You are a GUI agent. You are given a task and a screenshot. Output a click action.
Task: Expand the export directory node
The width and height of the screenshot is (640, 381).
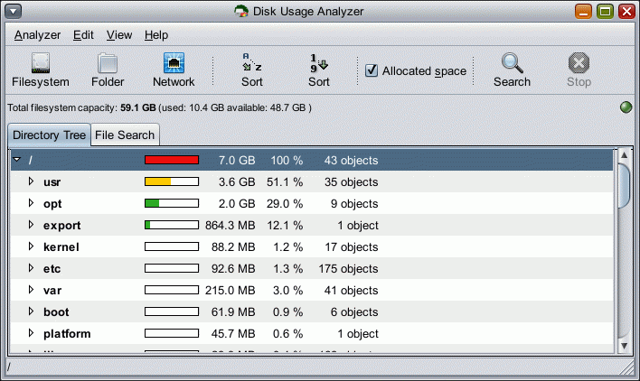(x=31, y=225)
